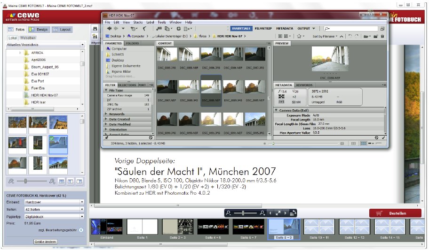
Task: Click the zoom-in magnifier below photo thumbnails
Action: (53, 181)
